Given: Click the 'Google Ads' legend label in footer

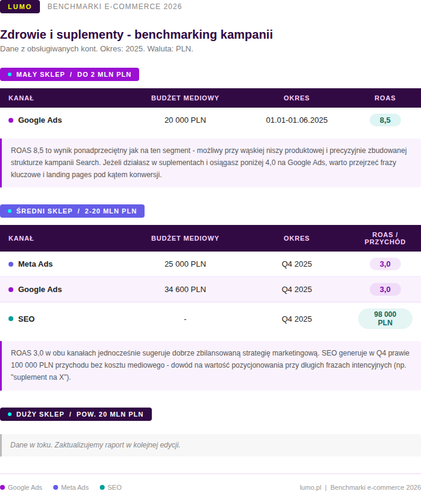Looking at the screenshot, I should point(25,487).
